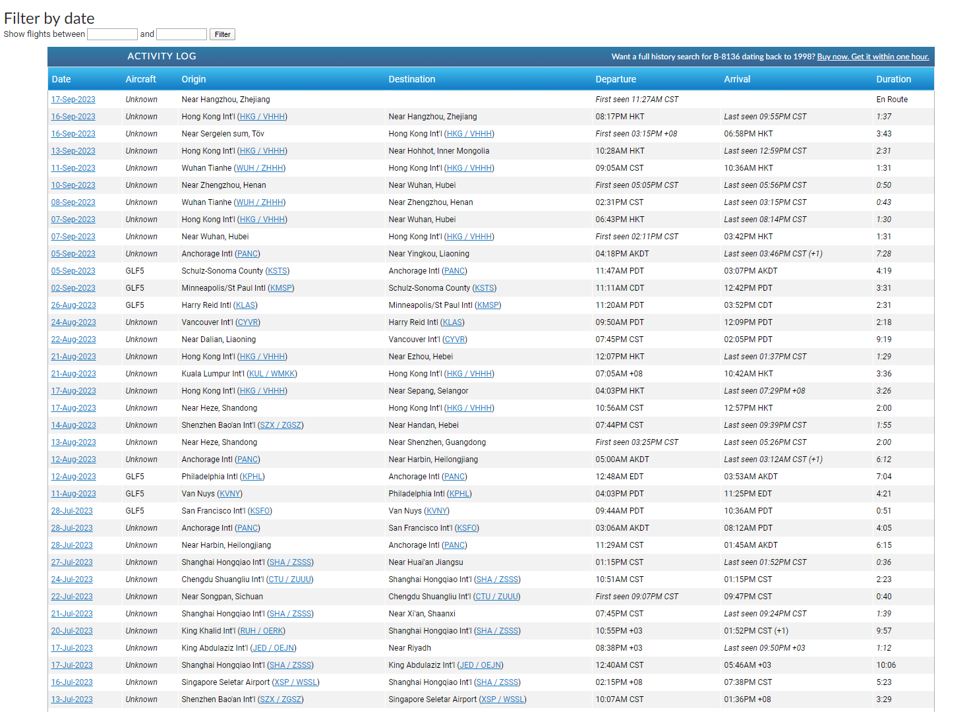Open the 11-Sep-2023 flight link
969x712 pixels.
(x=73, y=168)
